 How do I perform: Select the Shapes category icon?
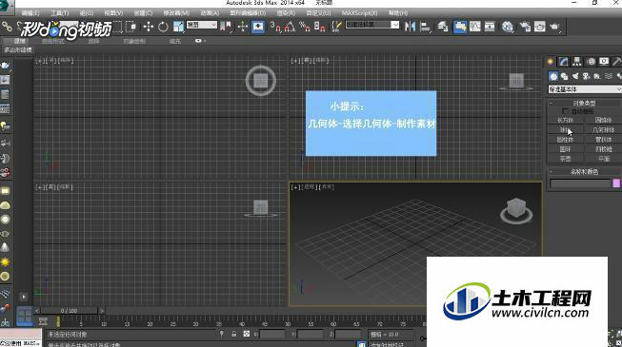click(565, 76)
